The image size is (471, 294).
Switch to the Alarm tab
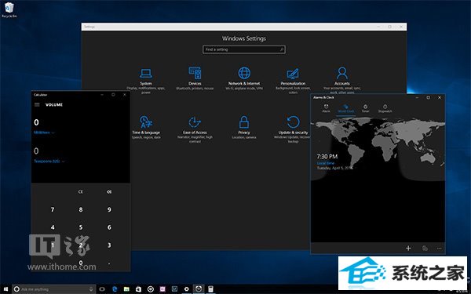click(x=326, y=108)
